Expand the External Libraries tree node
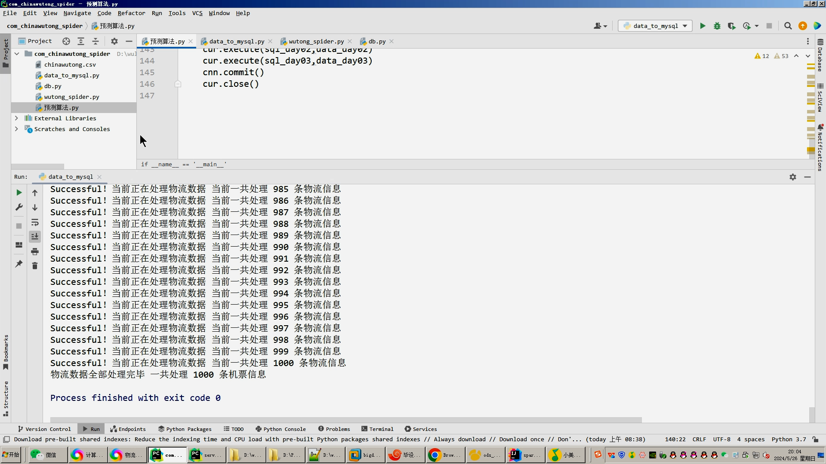Viewport: 826px width, 464px height. pos(16,118)
